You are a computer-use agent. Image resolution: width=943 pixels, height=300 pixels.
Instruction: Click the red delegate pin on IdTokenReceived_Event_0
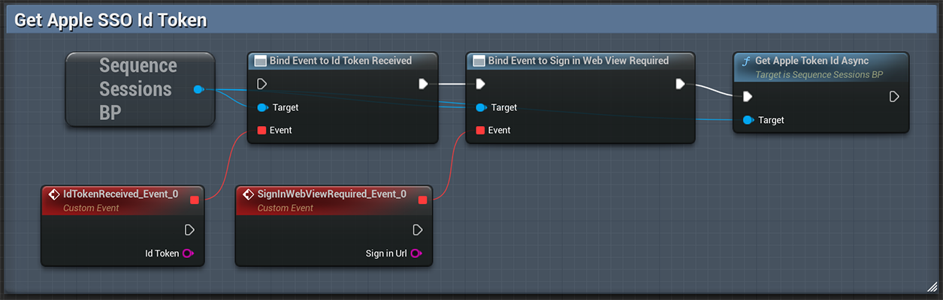point(195,199)
